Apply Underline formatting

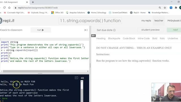(x=173, y=39)
